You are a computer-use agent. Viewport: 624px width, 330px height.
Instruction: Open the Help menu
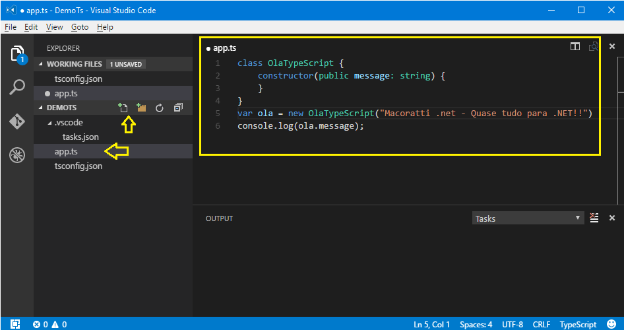tap(105, 27)
